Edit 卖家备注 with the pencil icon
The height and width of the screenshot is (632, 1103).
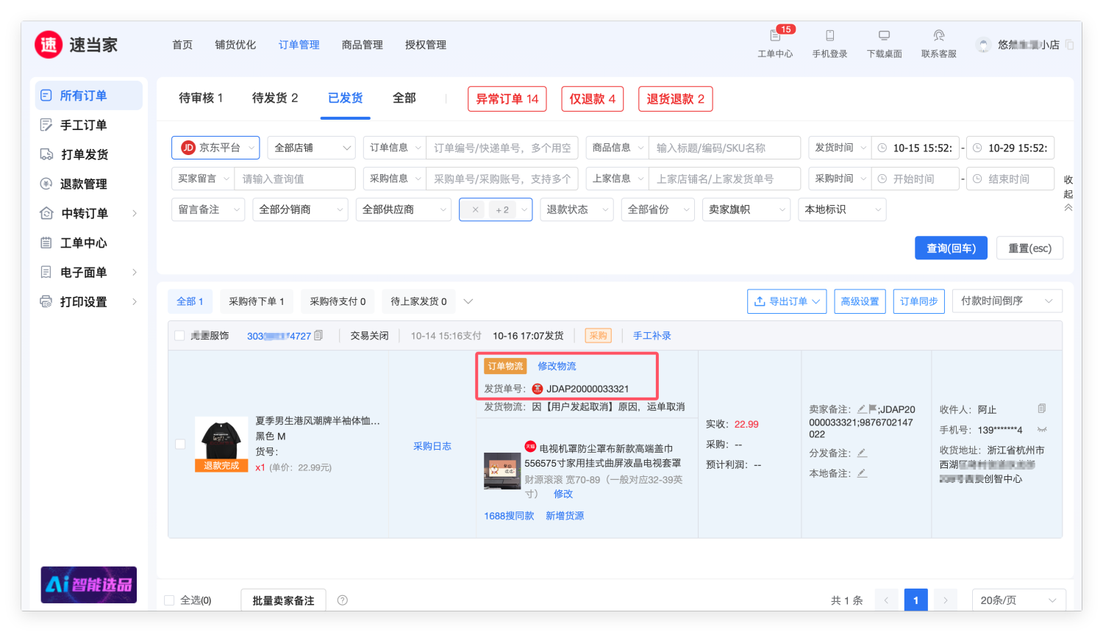(861, 409)
